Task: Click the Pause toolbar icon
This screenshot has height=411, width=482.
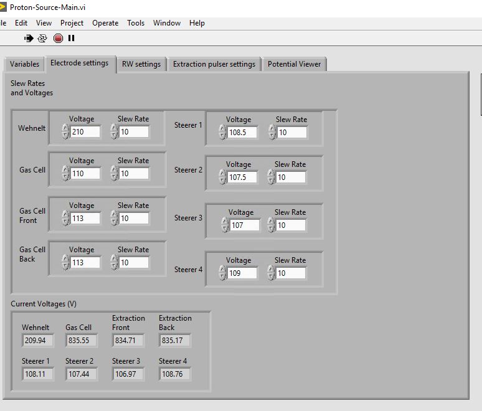Action: [72, 39]
